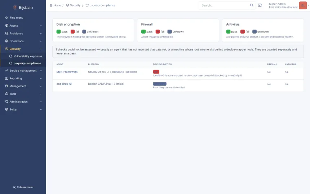Click the Security shield icon in sidebar
Screen dimensions: 310x194
(x=6, y=49)
